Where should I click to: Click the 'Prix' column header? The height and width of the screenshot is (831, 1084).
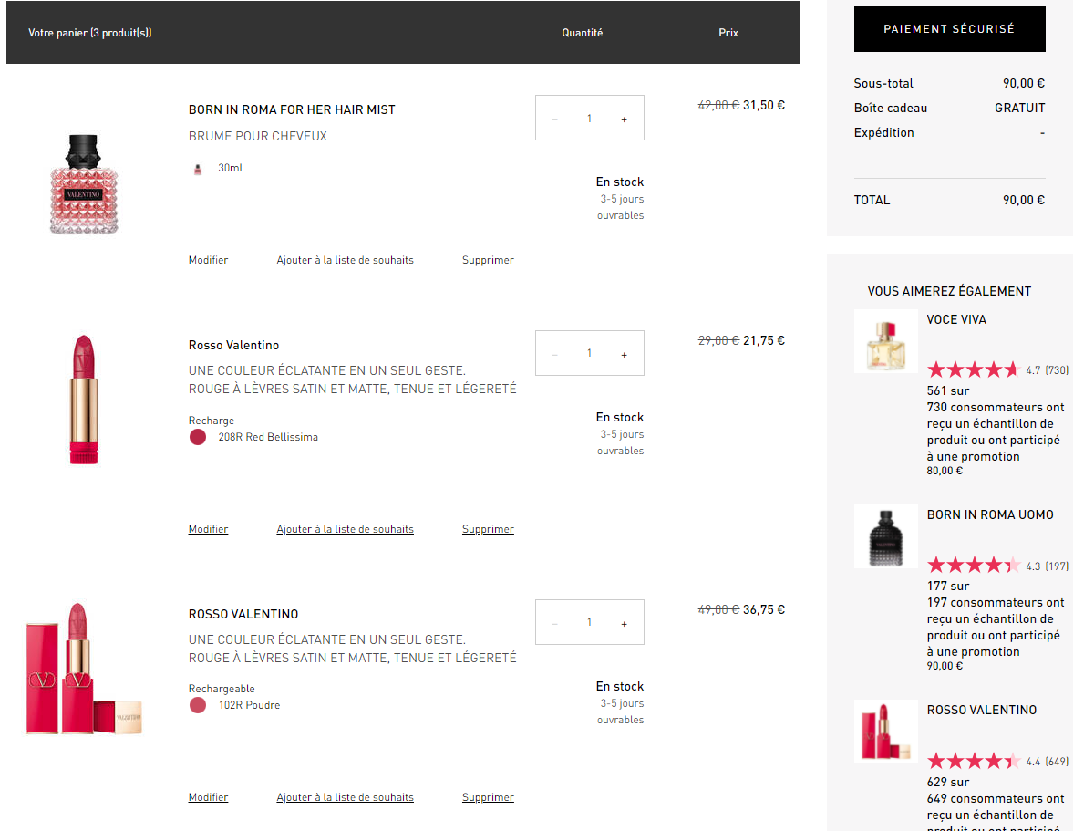[728, 33]
